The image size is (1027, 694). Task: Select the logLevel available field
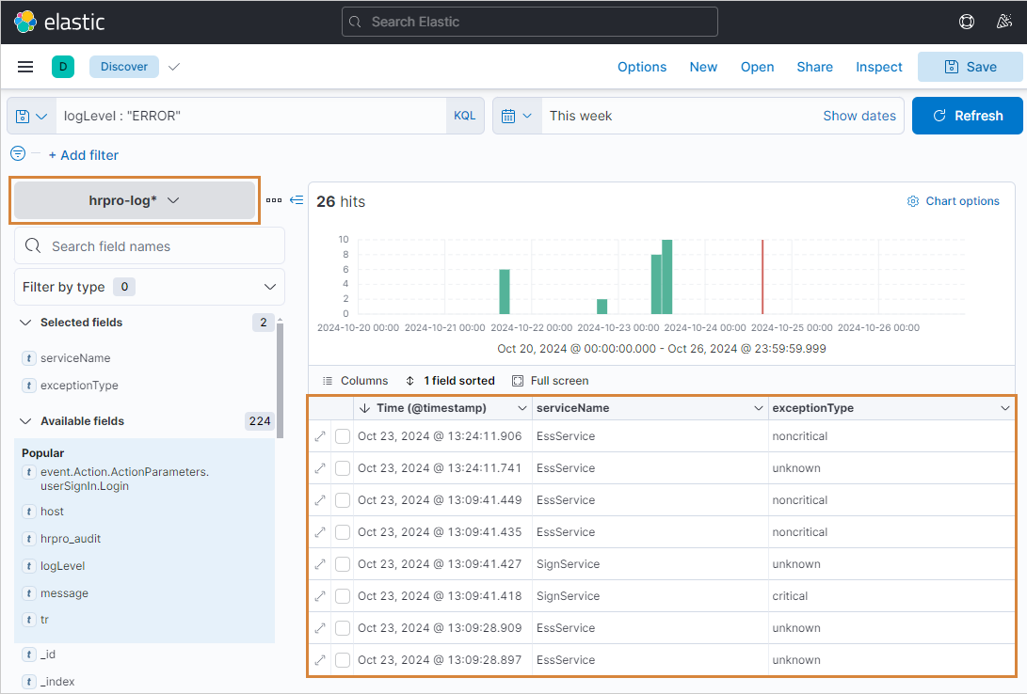coord(63,566)
